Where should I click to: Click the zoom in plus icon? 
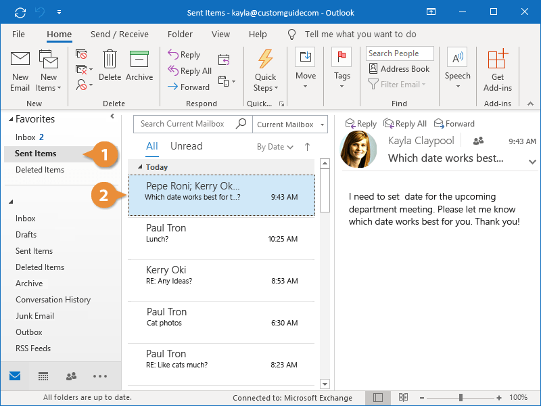[x=499, y=398]
